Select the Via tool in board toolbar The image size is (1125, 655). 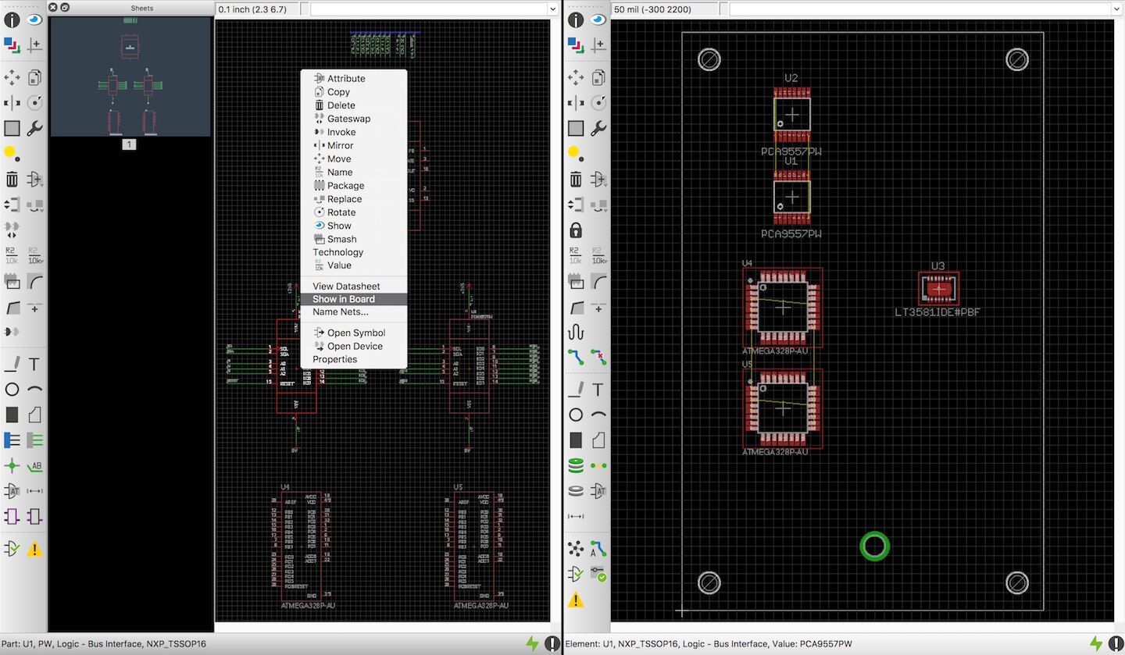tap(576, 466)
